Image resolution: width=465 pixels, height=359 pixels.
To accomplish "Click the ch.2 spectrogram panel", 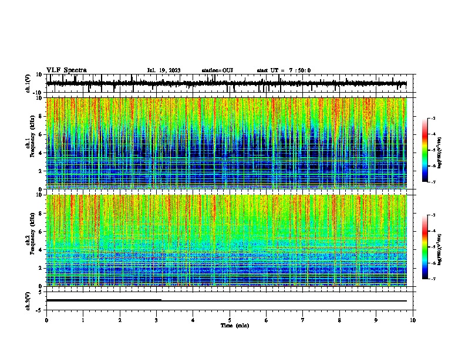I will coord(227,241).
